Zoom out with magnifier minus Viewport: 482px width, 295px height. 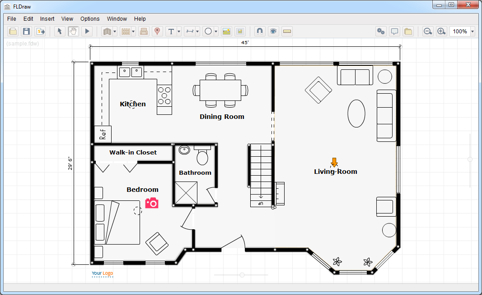coord(428,31)
